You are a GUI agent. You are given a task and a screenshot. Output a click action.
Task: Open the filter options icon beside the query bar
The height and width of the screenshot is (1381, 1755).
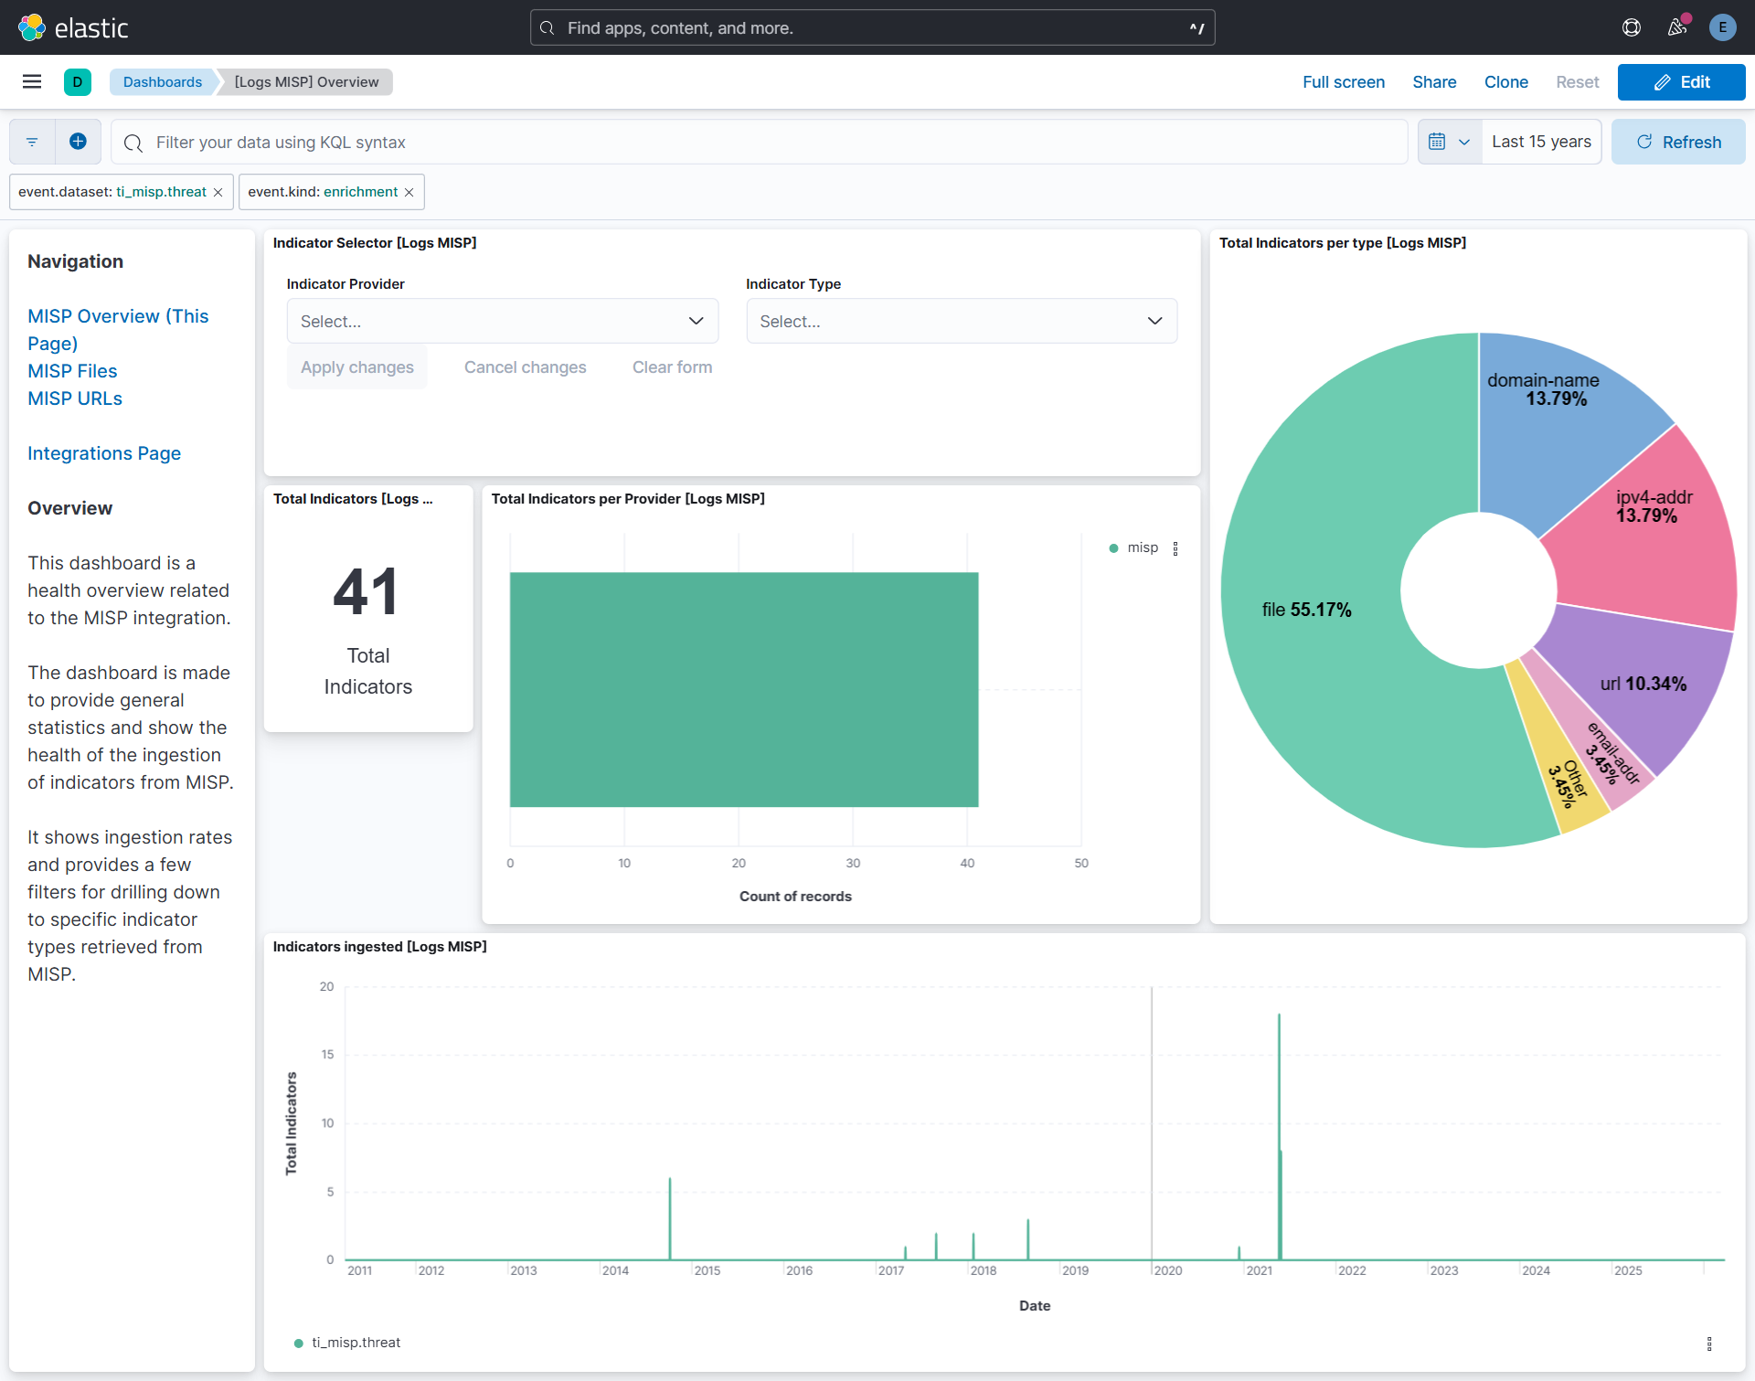(x=31, y=141)
